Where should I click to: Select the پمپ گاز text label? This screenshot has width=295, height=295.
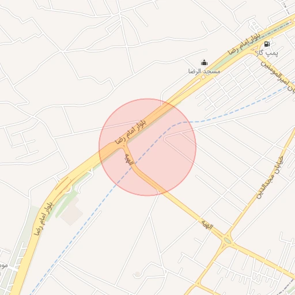tap(267, 53)
